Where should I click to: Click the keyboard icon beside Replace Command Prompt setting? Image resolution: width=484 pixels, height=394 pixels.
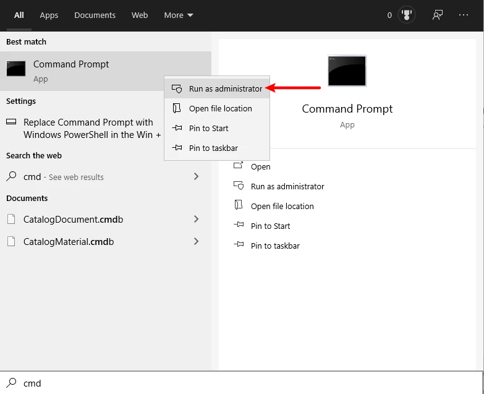click(x=11, y=122)
